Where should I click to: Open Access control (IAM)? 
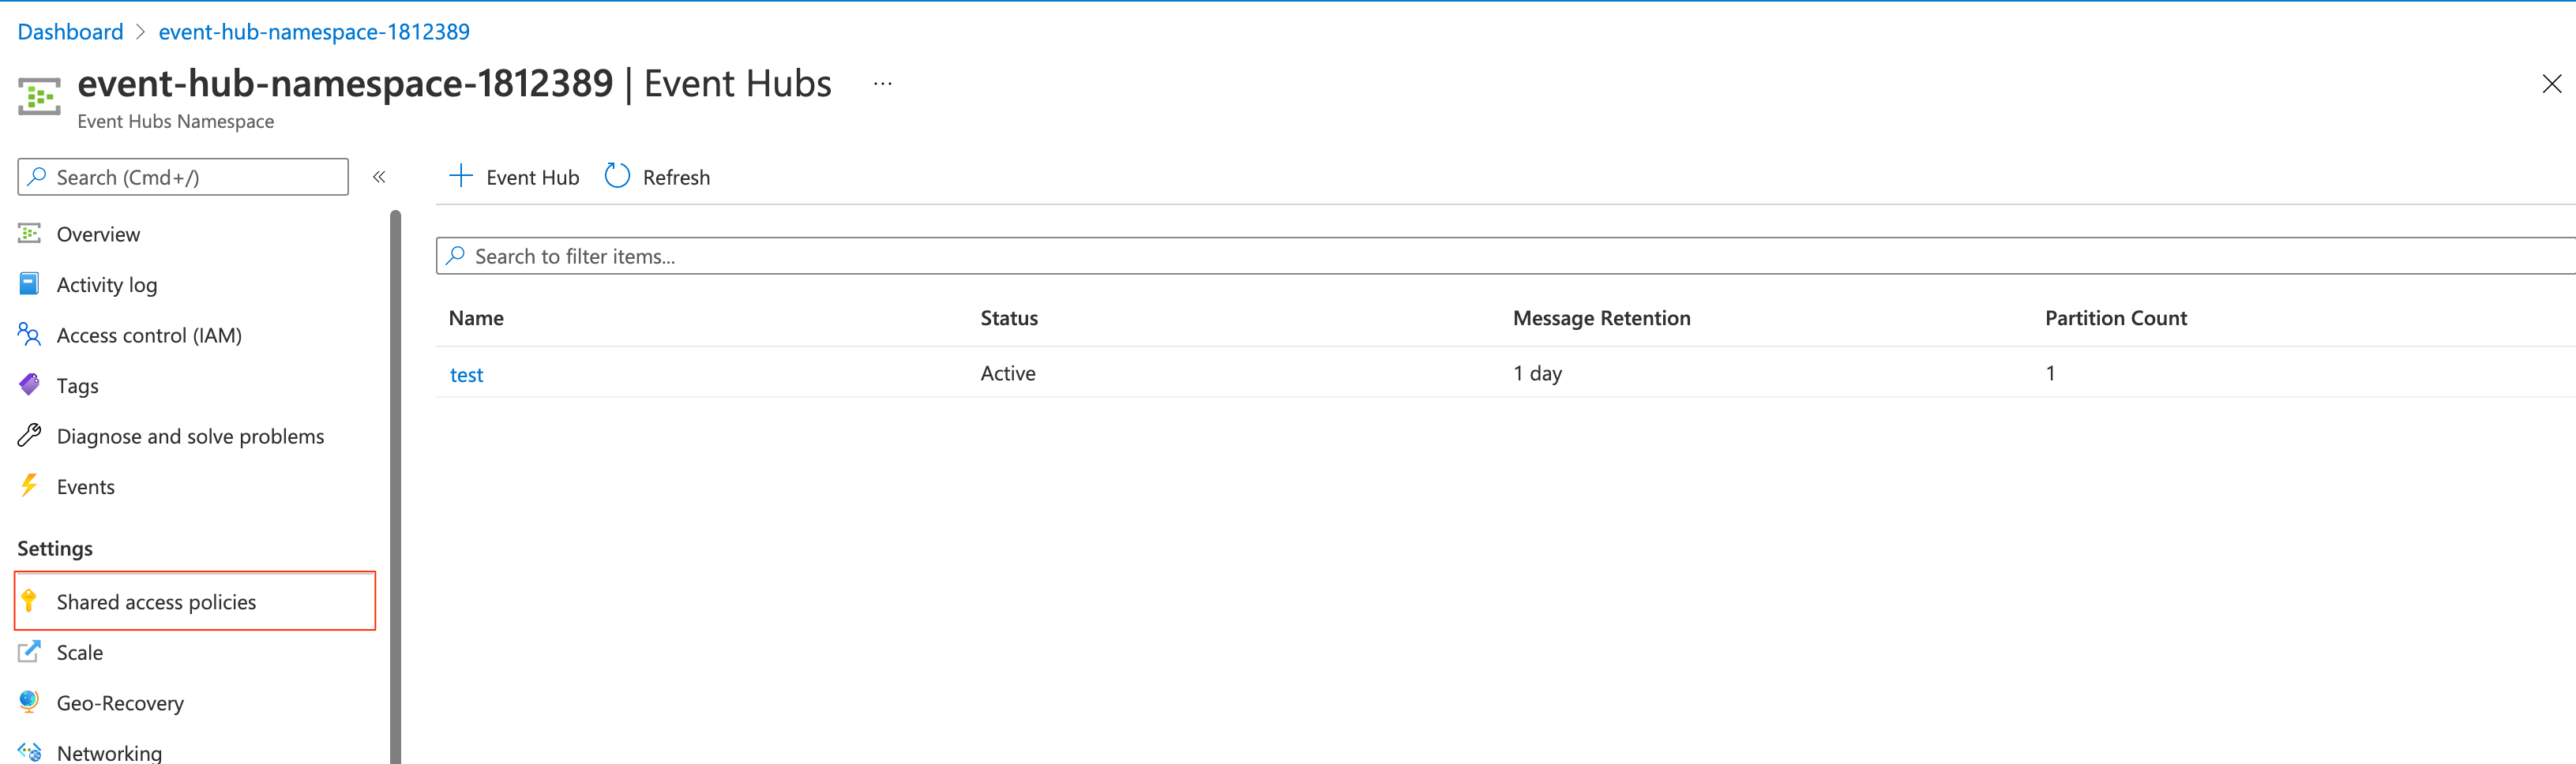[149, 335]
